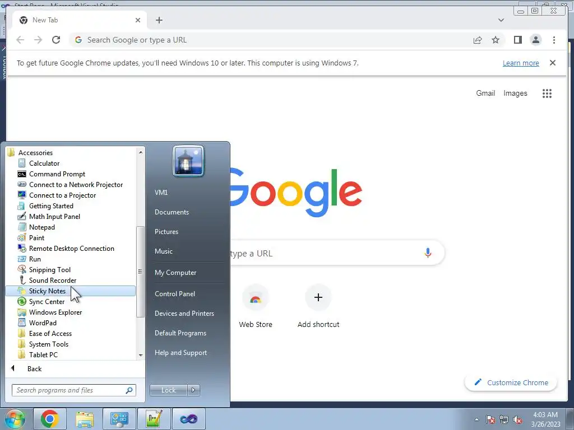574x430 pixels.
Task: Dismiss the Windows 7 update banner
Action: click(x=552, y=63)
